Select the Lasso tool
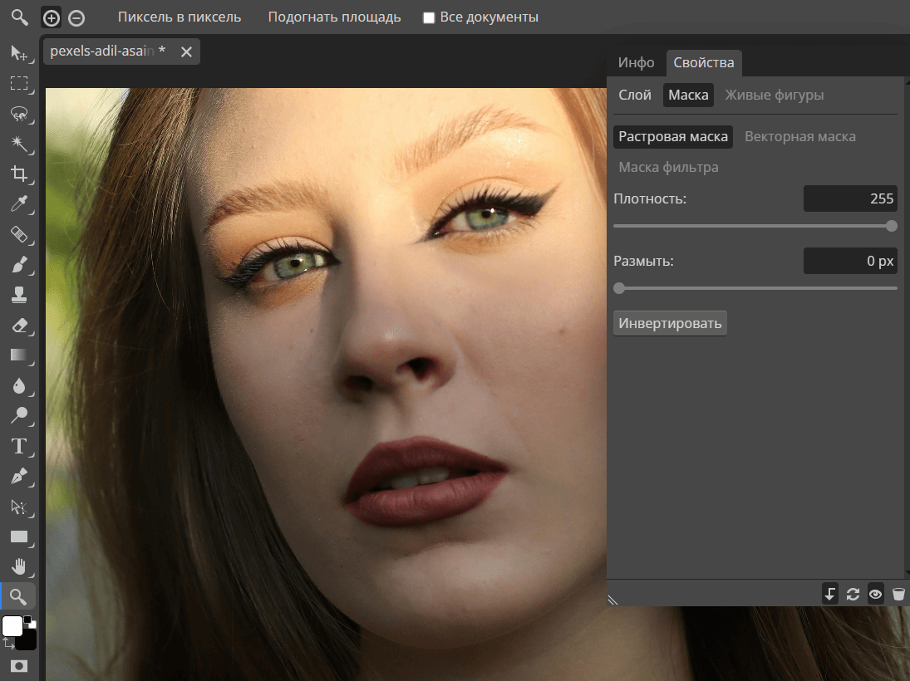This screenshot has height=681, width=910. [19, 114]
